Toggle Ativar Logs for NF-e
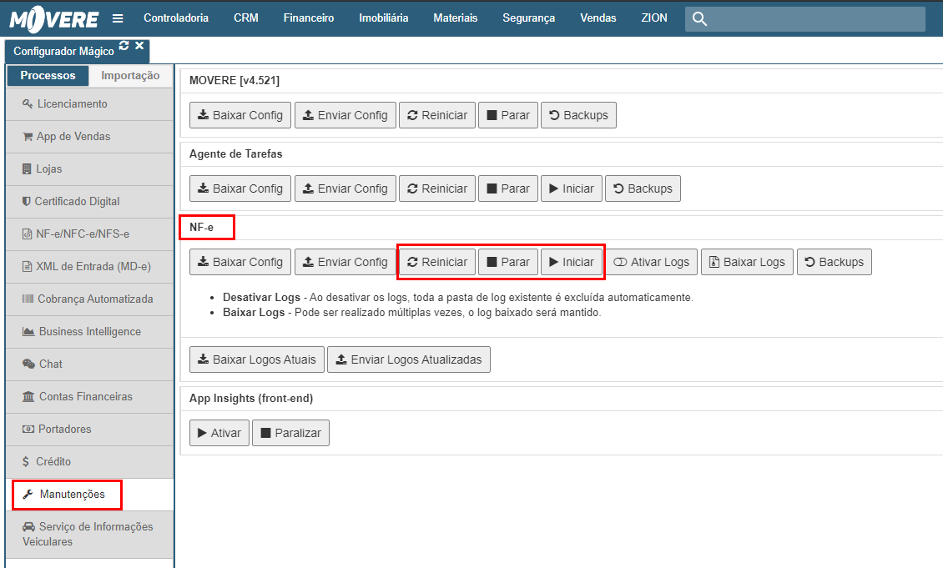 click(x=651, y=262)
